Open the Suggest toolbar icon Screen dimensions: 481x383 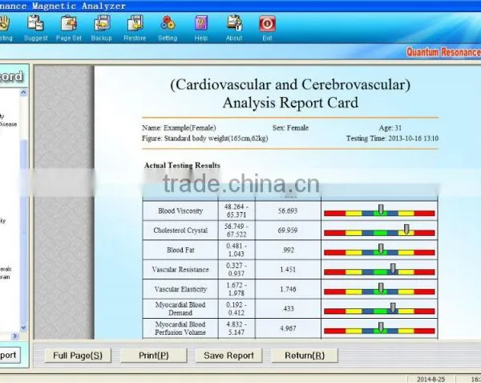[35, 27]
